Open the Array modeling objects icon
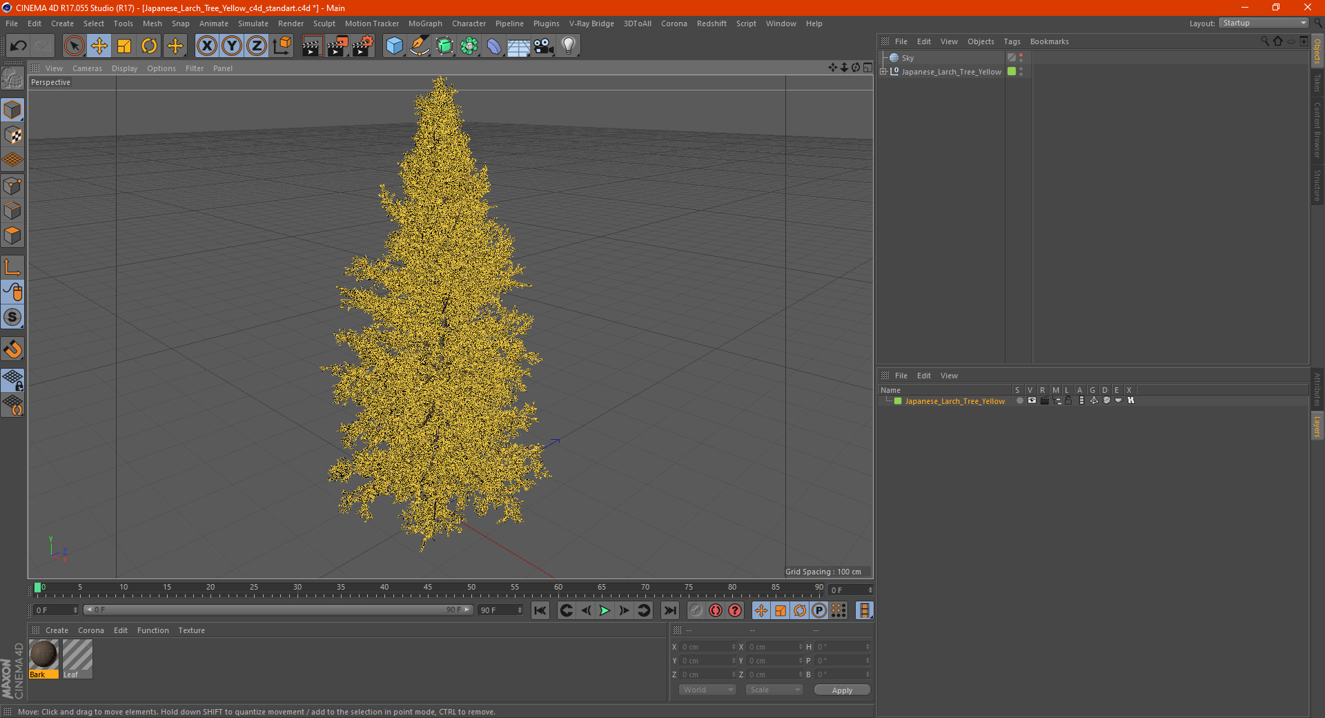Image resolution: width=1325 pixels, height=718 pixels. tap(469, 46)
